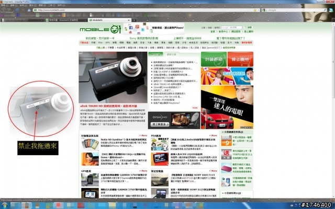Viewport: 335px width, 209px height.
Task: Click the colorful Nokia phones thumbnail
Action: (90, 144)
